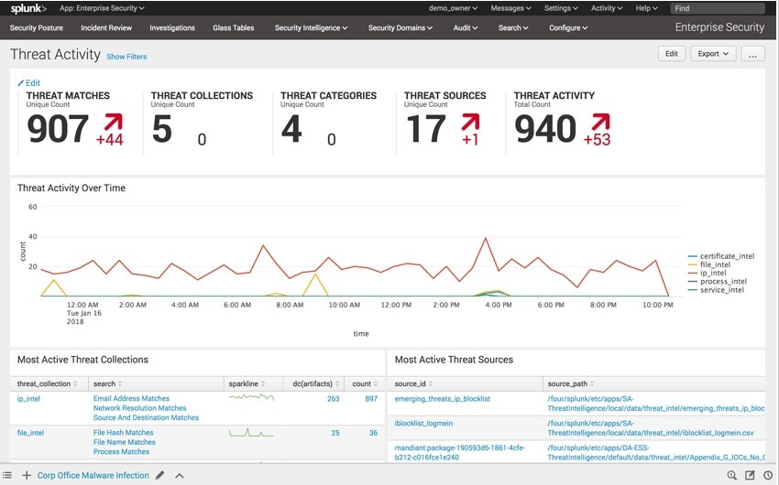Expand Security Intelligence menu
The width and height of the screenshot is (779, 485).
click(311, 27)
